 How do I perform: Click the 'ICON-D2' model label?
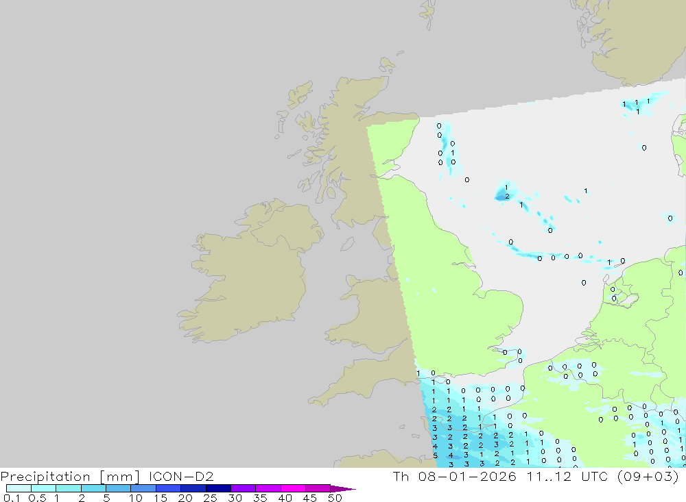(x=181, y=476)
